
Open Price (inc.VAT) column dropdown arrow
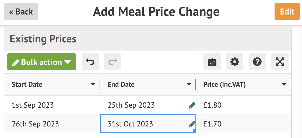point(284,85)
